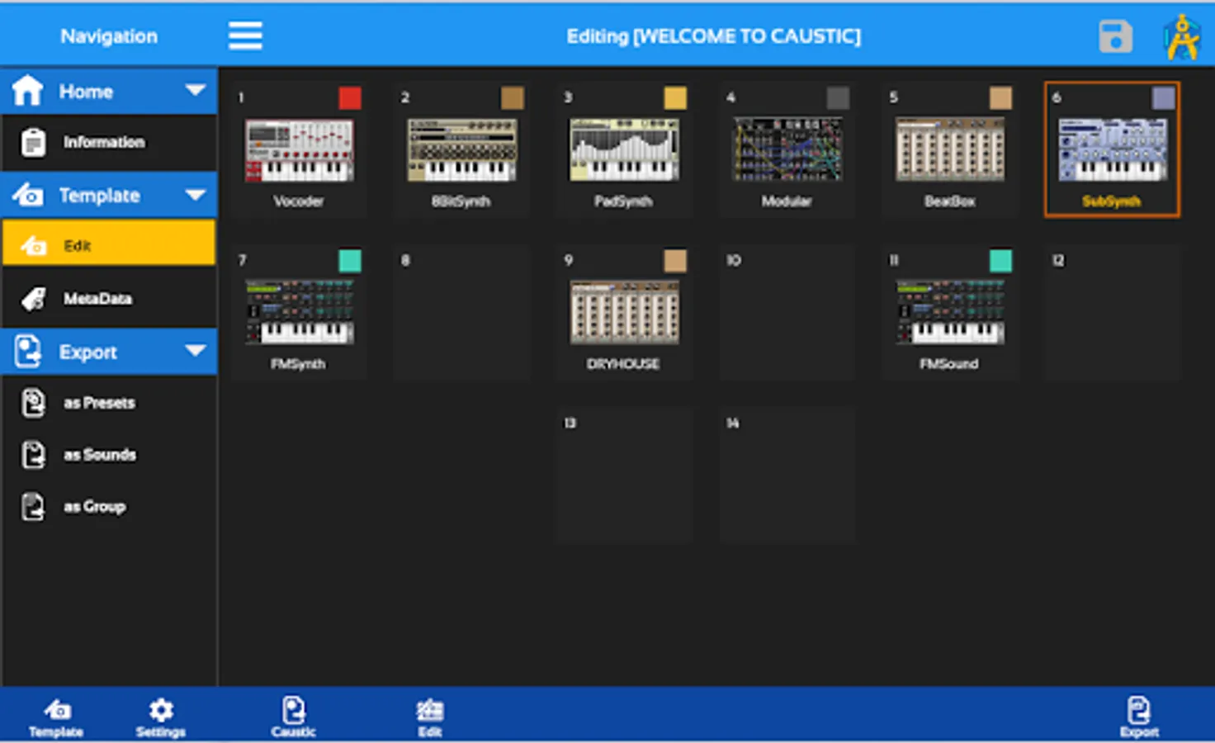
Task: Select empty slot 13
Action: click(625, 476)
